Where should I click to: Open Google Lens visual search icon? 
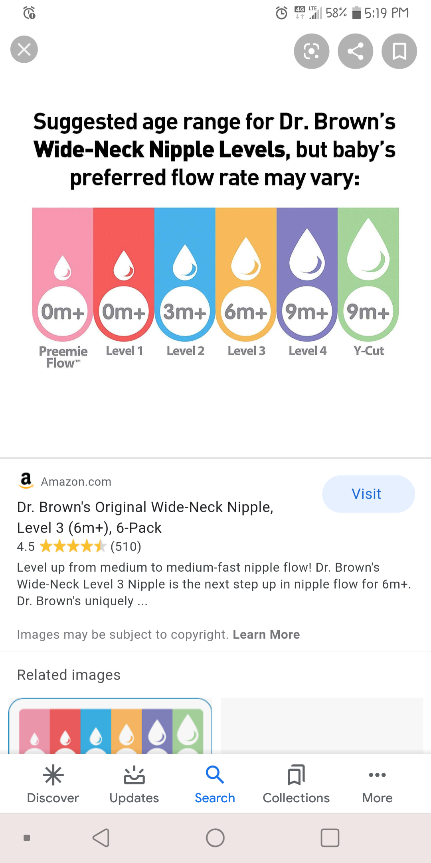coord(312,51)
